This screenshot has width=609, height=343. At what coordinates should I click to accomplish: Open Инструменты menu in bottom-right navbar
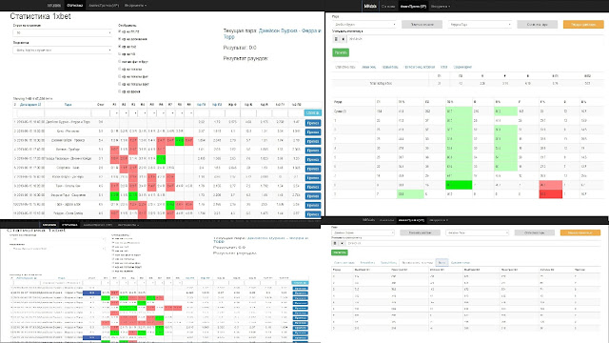(438, 220)
